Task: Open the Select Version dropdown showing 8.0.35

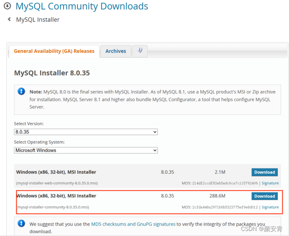Action: pyautogui.click(x=86, y=132)
